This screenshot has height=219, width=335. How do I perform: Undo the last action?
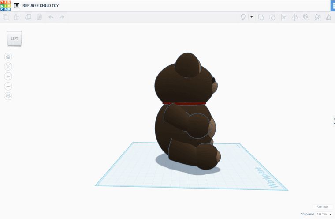pos(51,17)
